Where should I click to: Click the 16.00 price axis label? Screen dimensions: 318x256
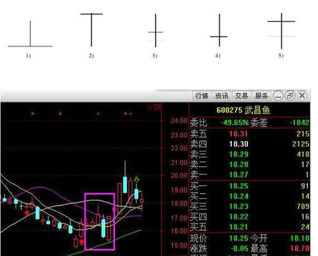[179, 231]
